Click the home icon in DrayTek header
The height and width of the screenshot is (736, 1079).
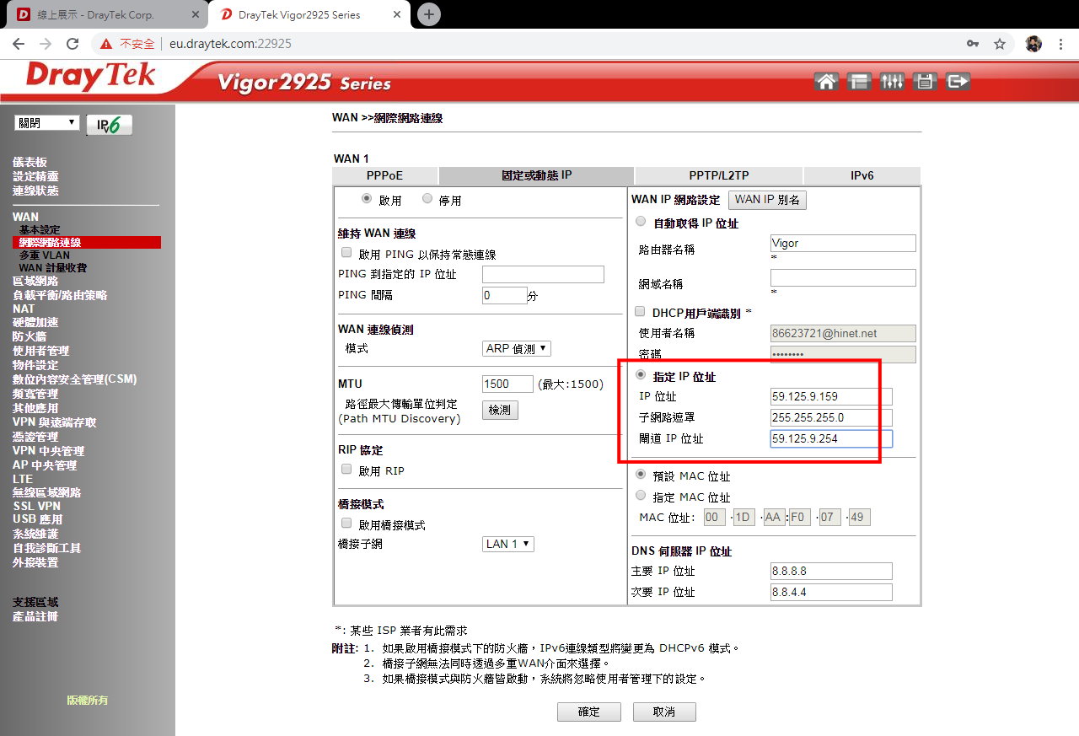tap(827, 82)
